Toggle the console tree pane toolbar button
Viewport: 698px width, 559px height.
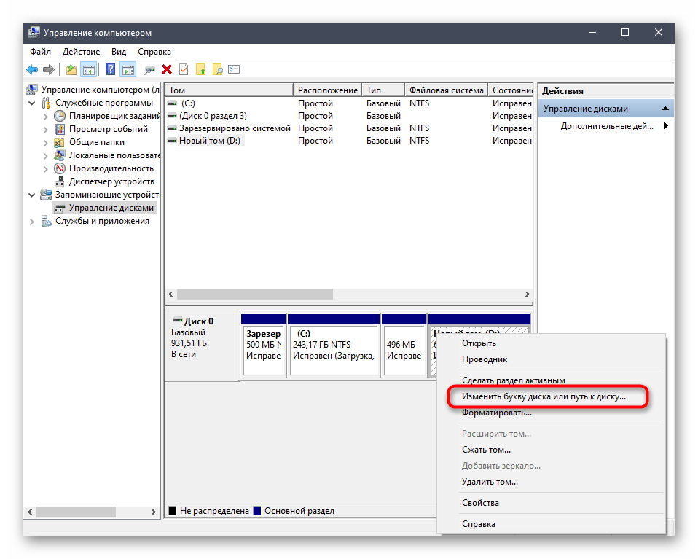(89, 70)
